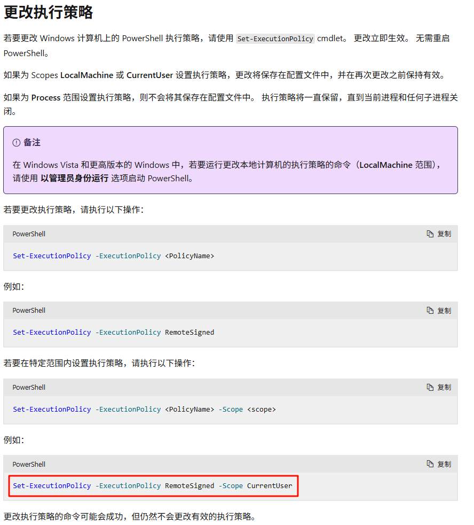474x525 pixels.
Task: Click RemoteSigned in the second code block
Action: click(x=189, y=333)
